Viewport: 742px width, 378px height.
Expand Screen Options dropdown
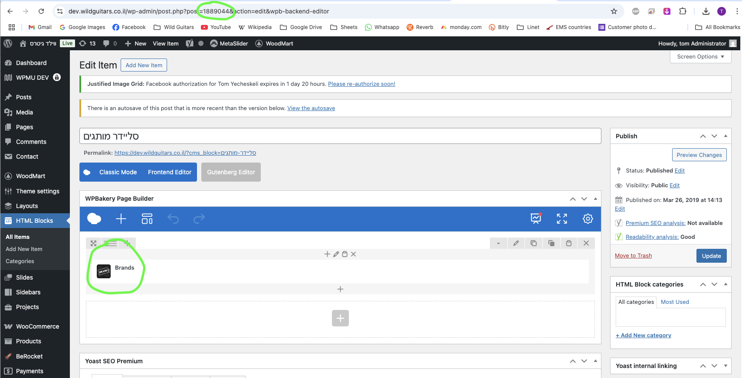700,57
